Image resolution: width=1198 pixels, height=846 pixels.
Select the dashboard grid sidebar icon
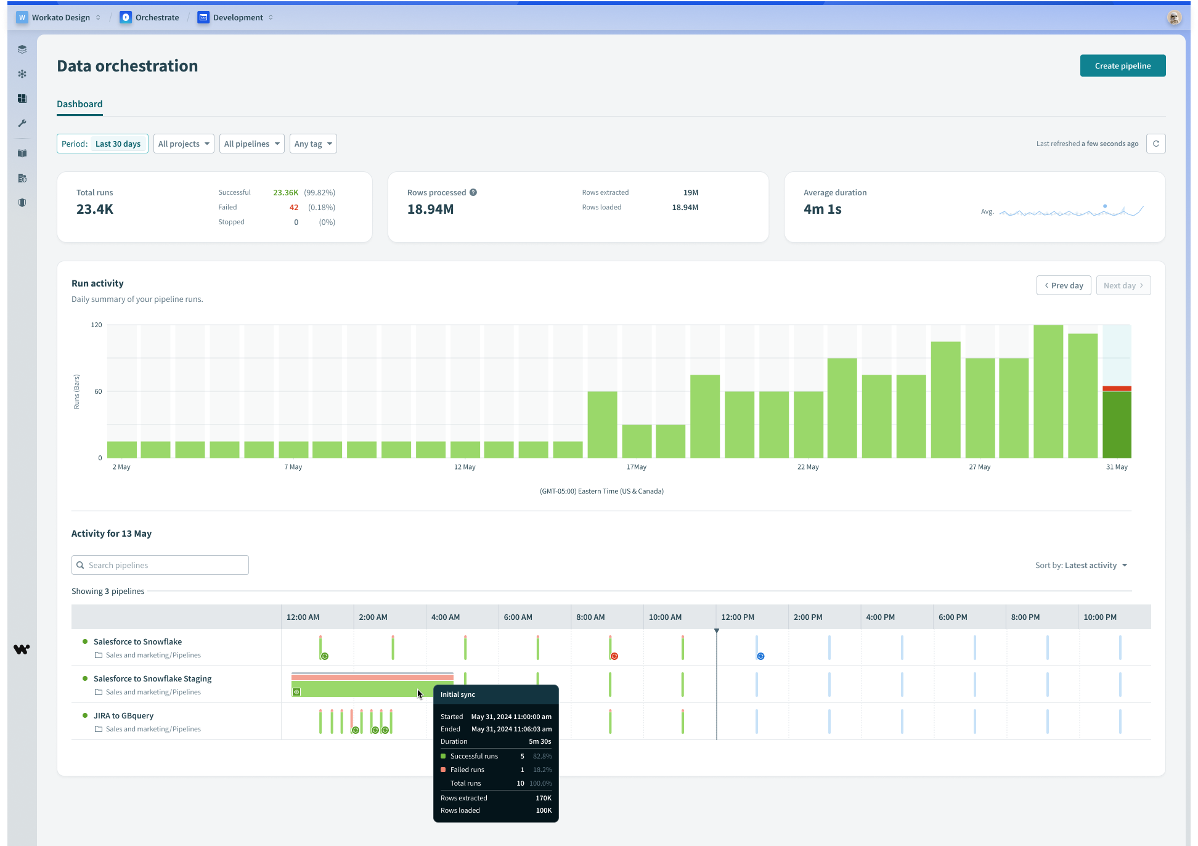[22, 99]
